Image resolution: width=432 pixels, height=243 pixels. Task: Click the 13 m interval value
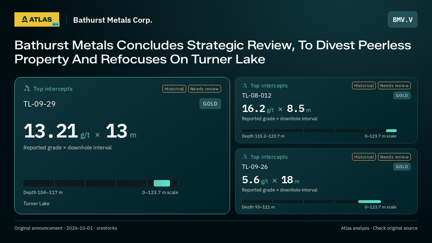[x=121, y=131]
